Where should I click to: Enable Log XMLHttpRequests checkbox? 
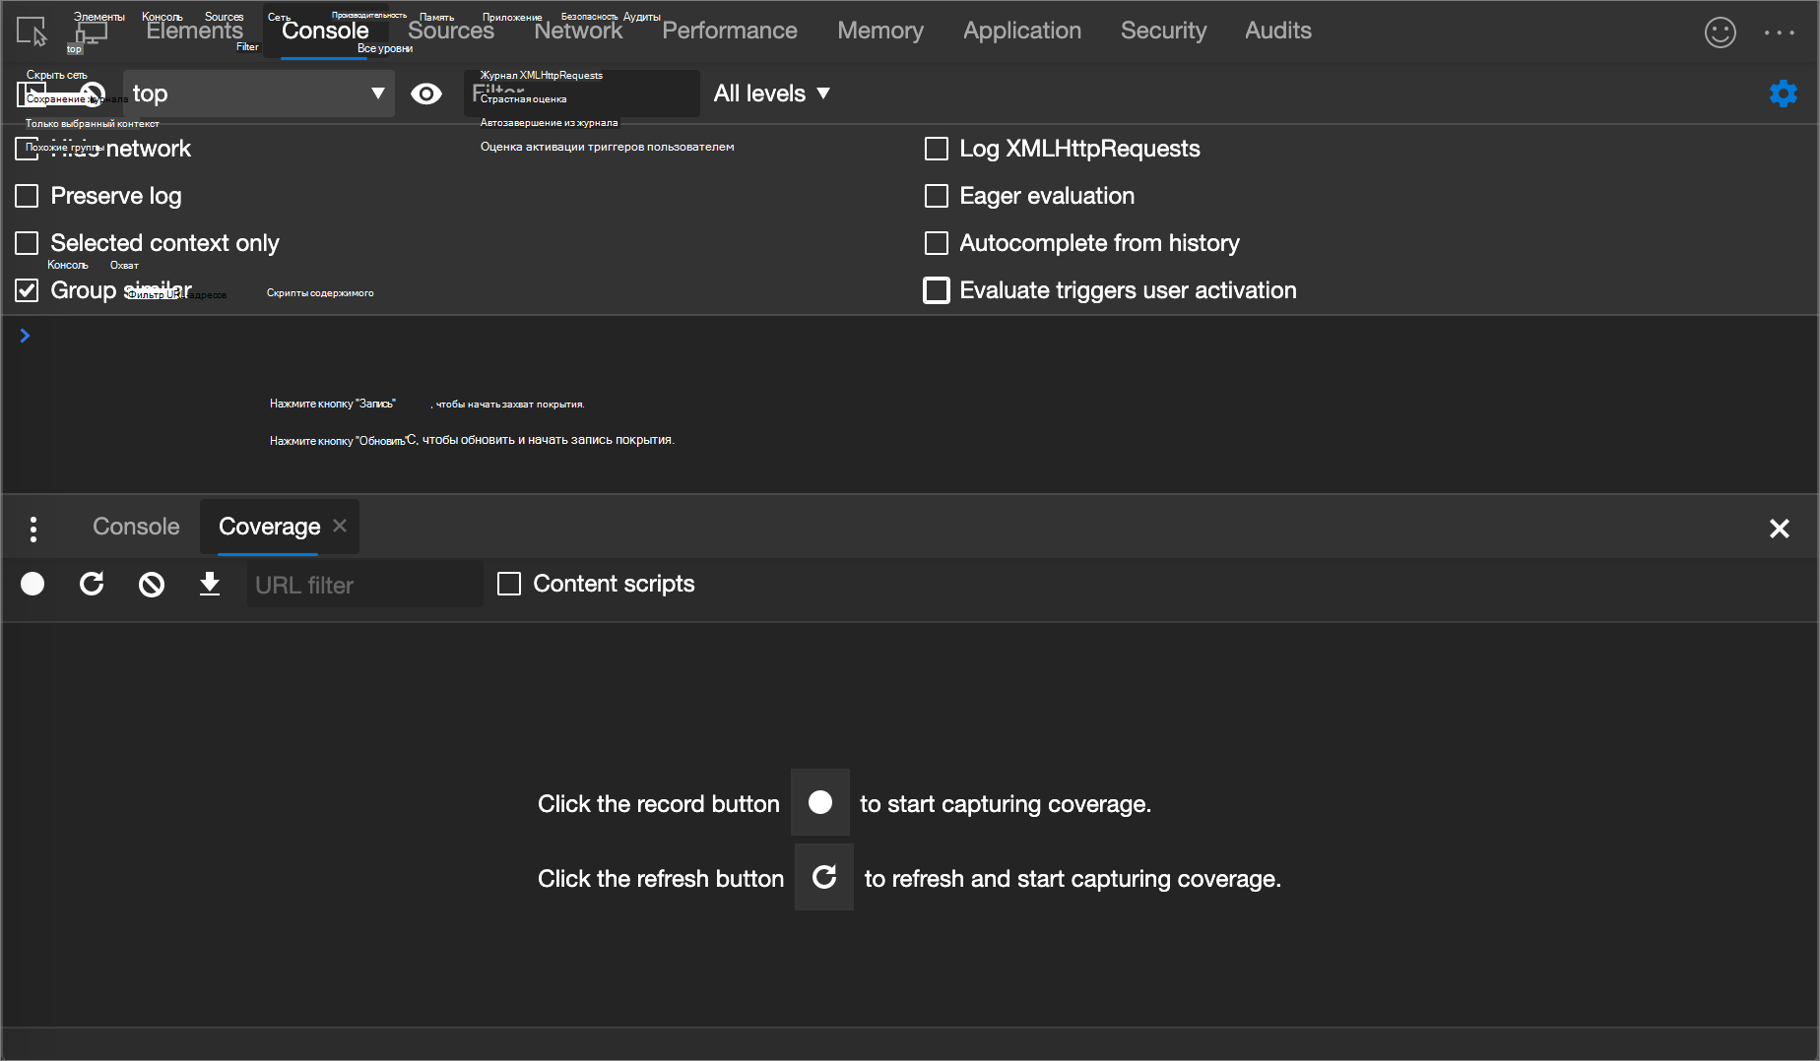(937, 149)
